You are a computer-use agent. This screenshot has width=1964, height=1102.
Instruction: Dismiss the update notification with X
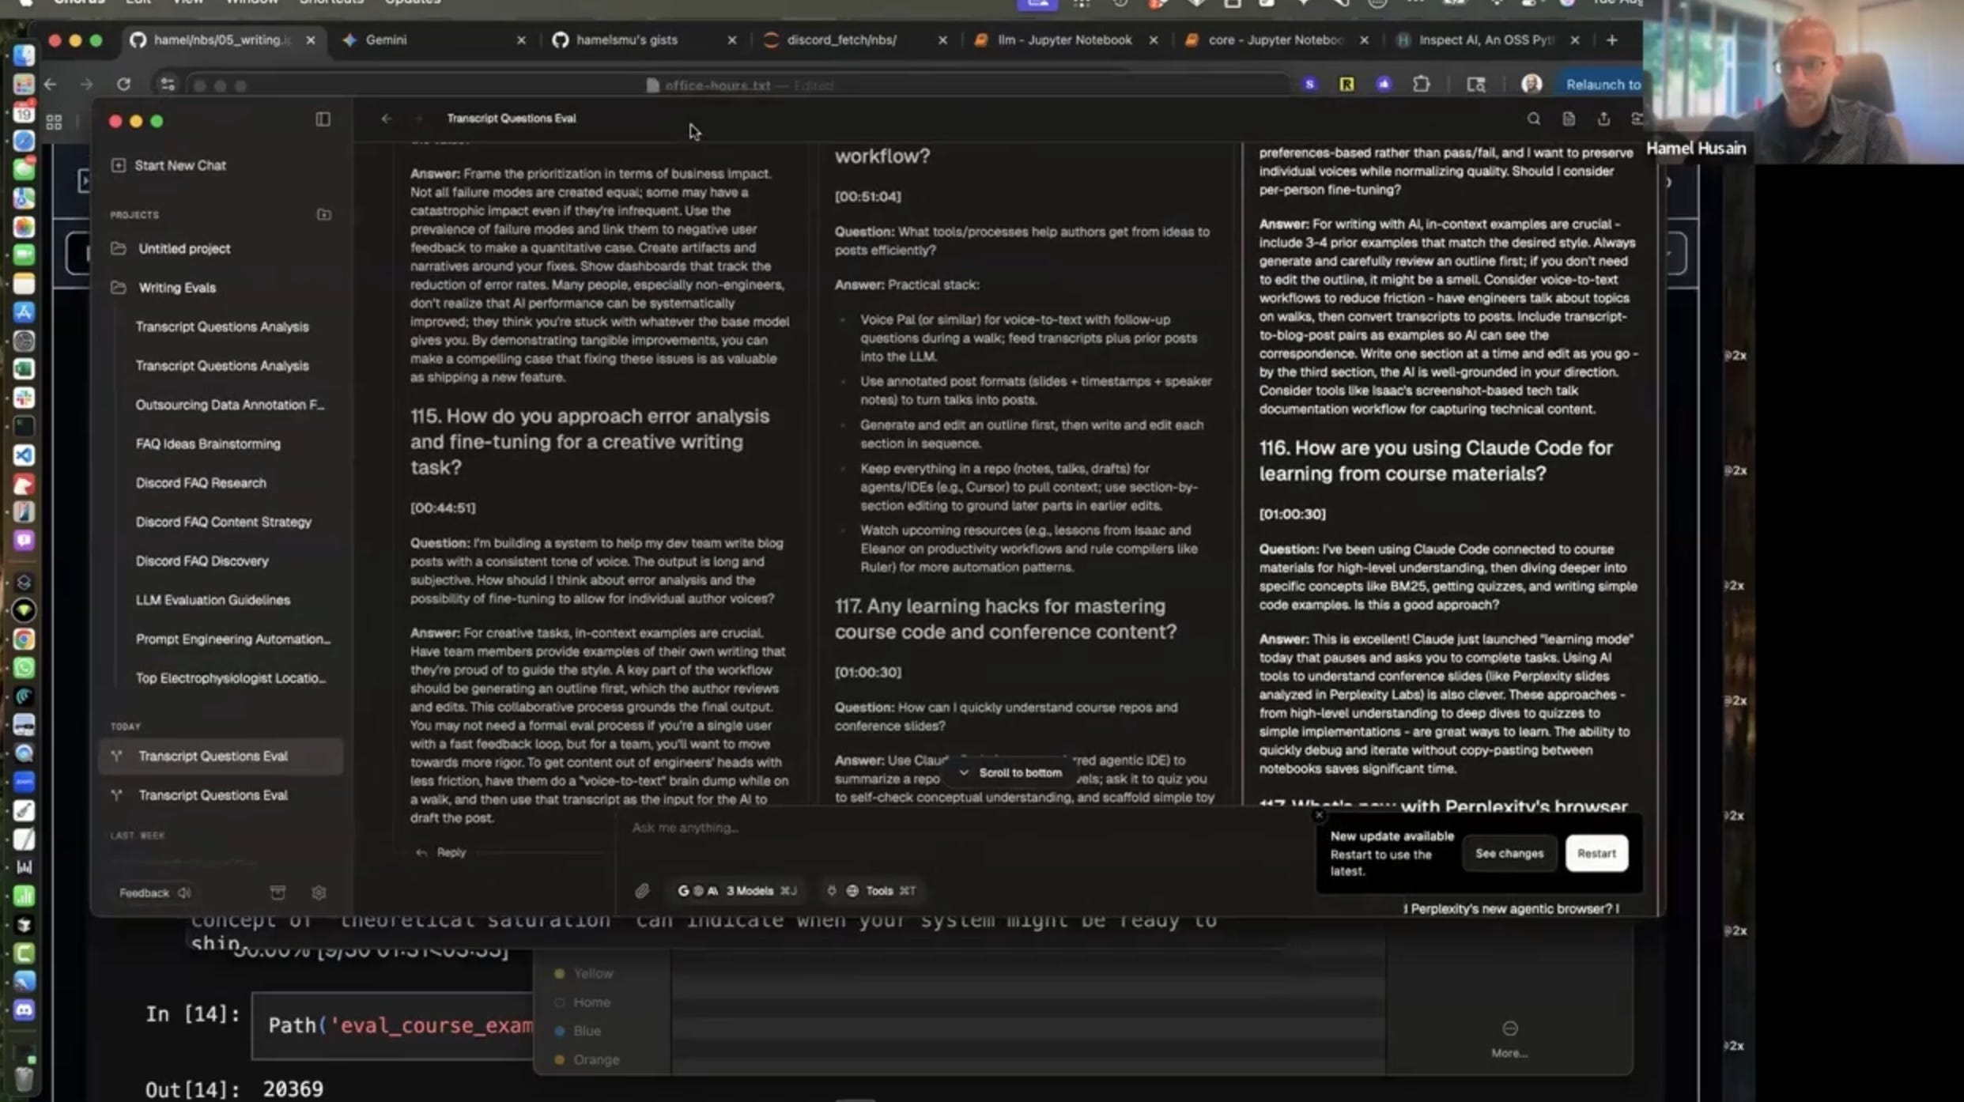tap(1319, 814)
